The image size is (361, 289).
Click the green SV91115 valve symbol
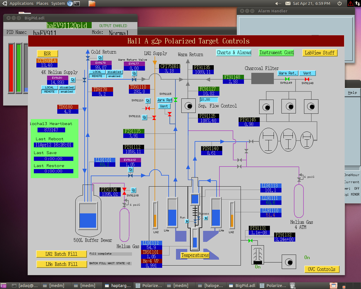[175, 100]
